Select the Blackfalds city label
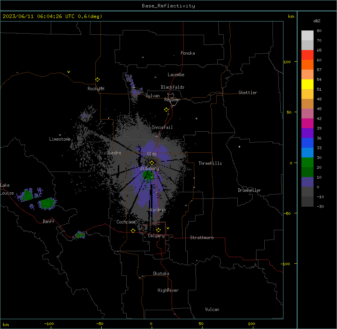The width and height of the screenshot is (337, 329). click(172, 87)
